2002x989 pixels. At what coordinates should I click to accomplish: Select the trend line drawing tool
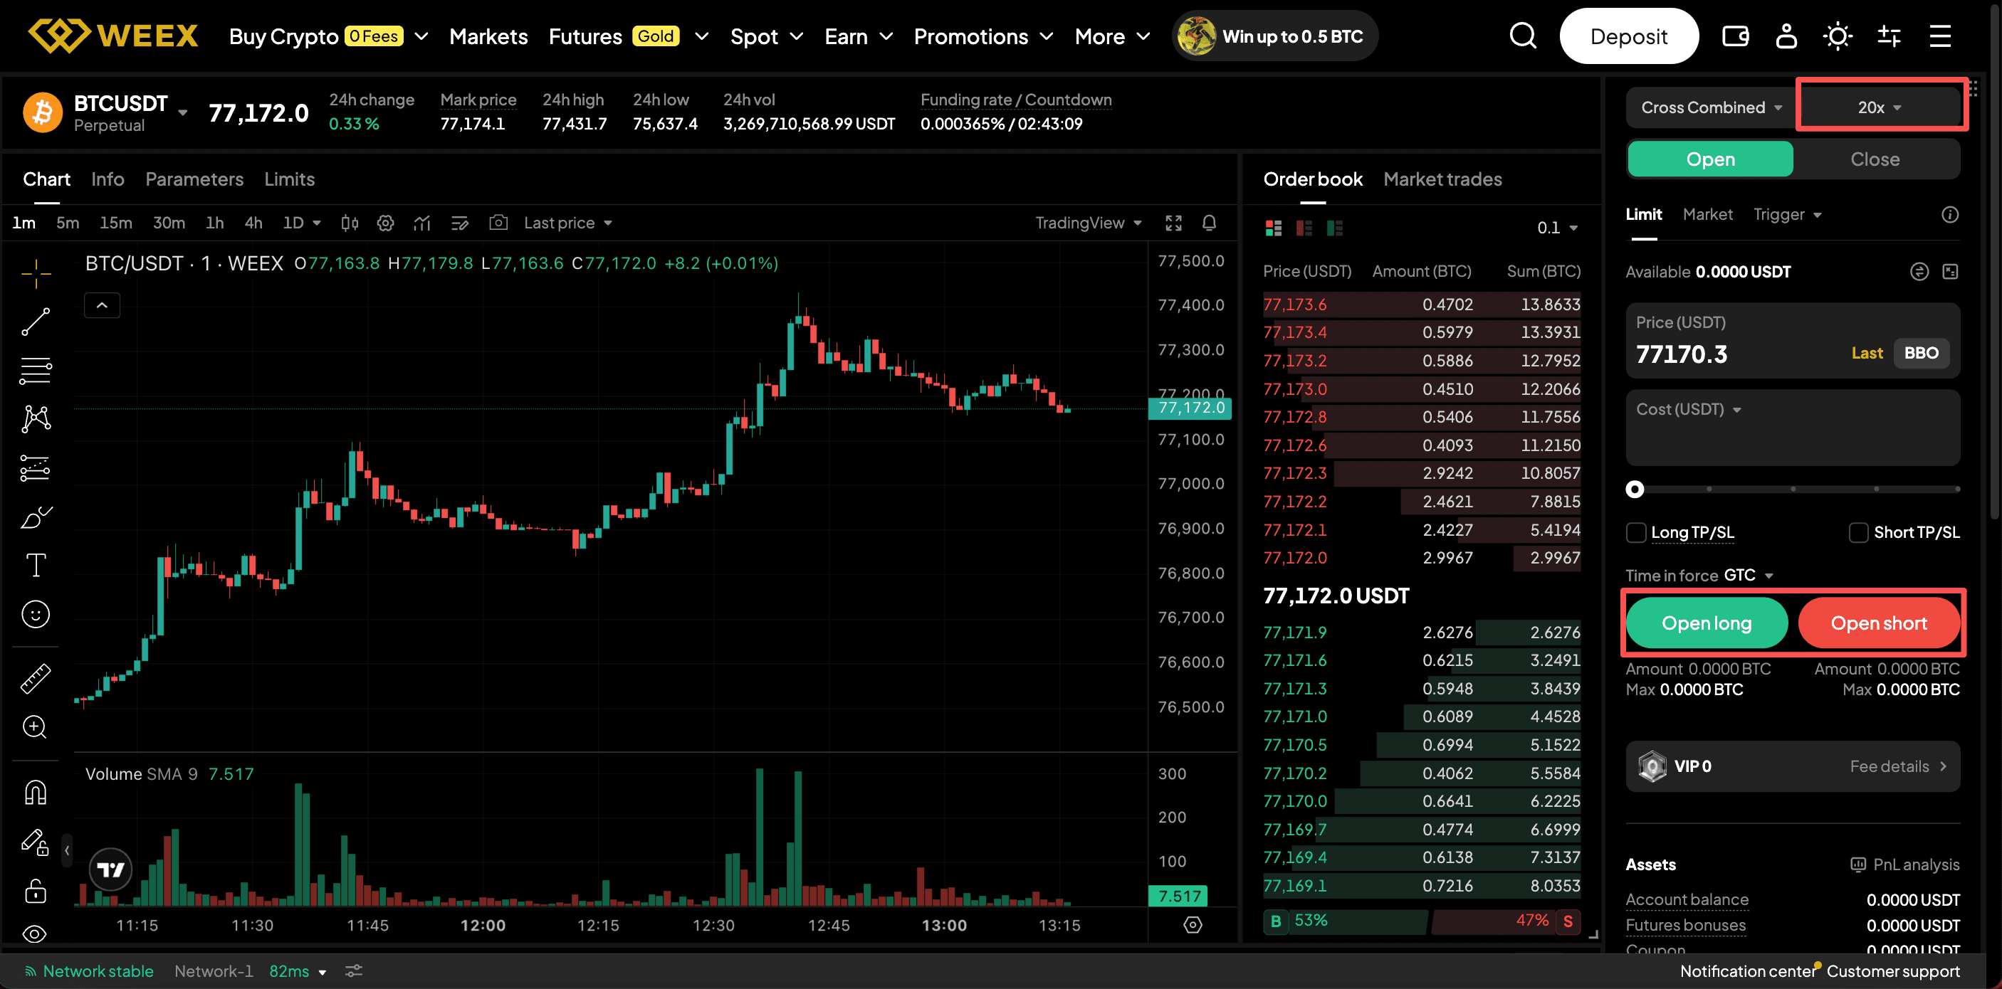tap(36, 322)
